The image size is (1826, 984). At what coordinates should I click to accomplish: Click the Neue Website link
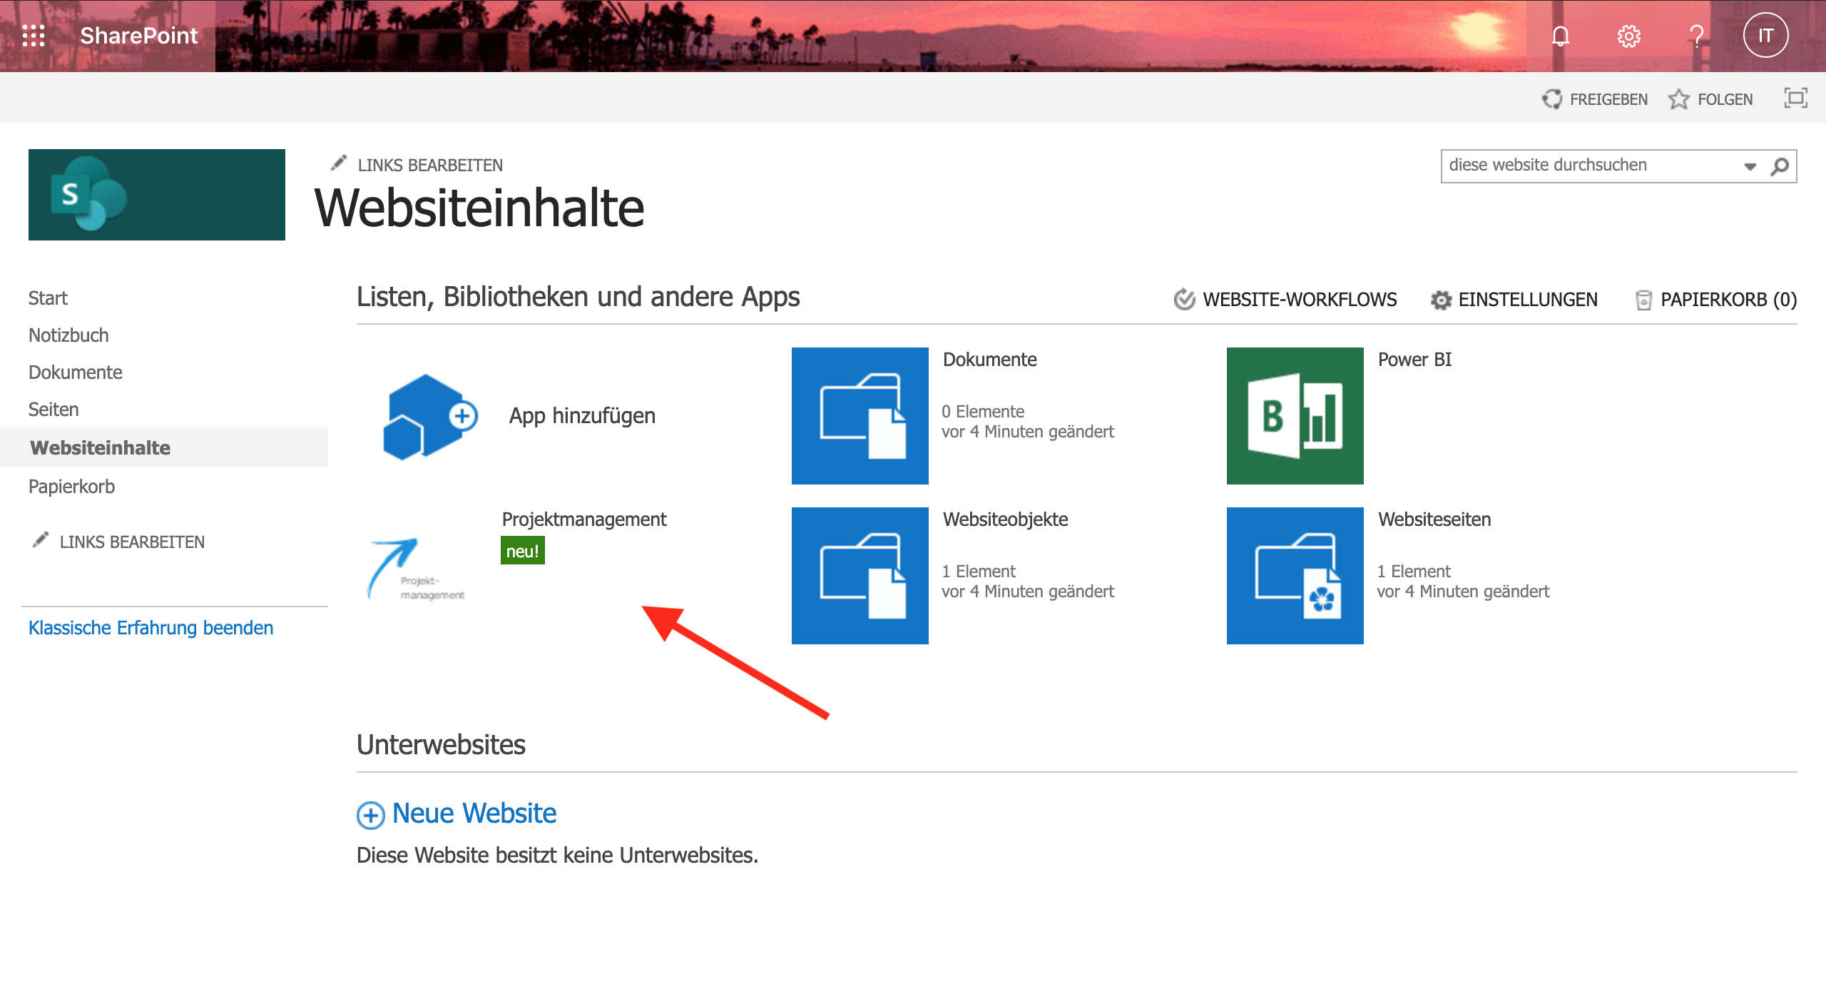click(x=474, y=813)
